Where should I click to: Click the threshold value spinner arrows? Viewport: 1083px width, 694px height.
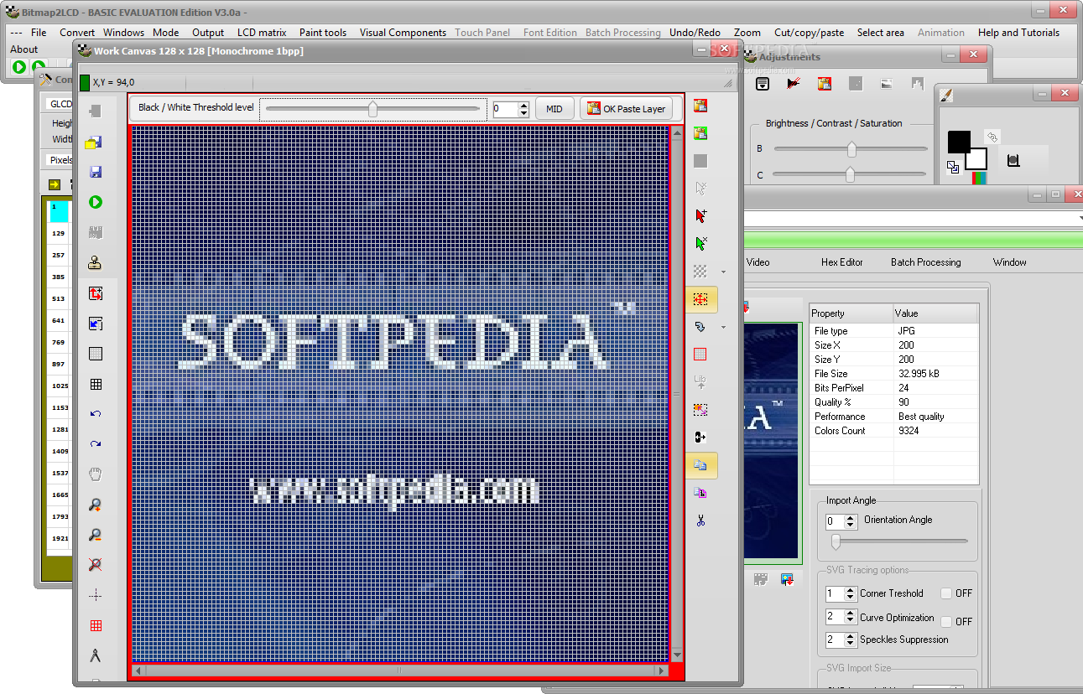(524, 109)
